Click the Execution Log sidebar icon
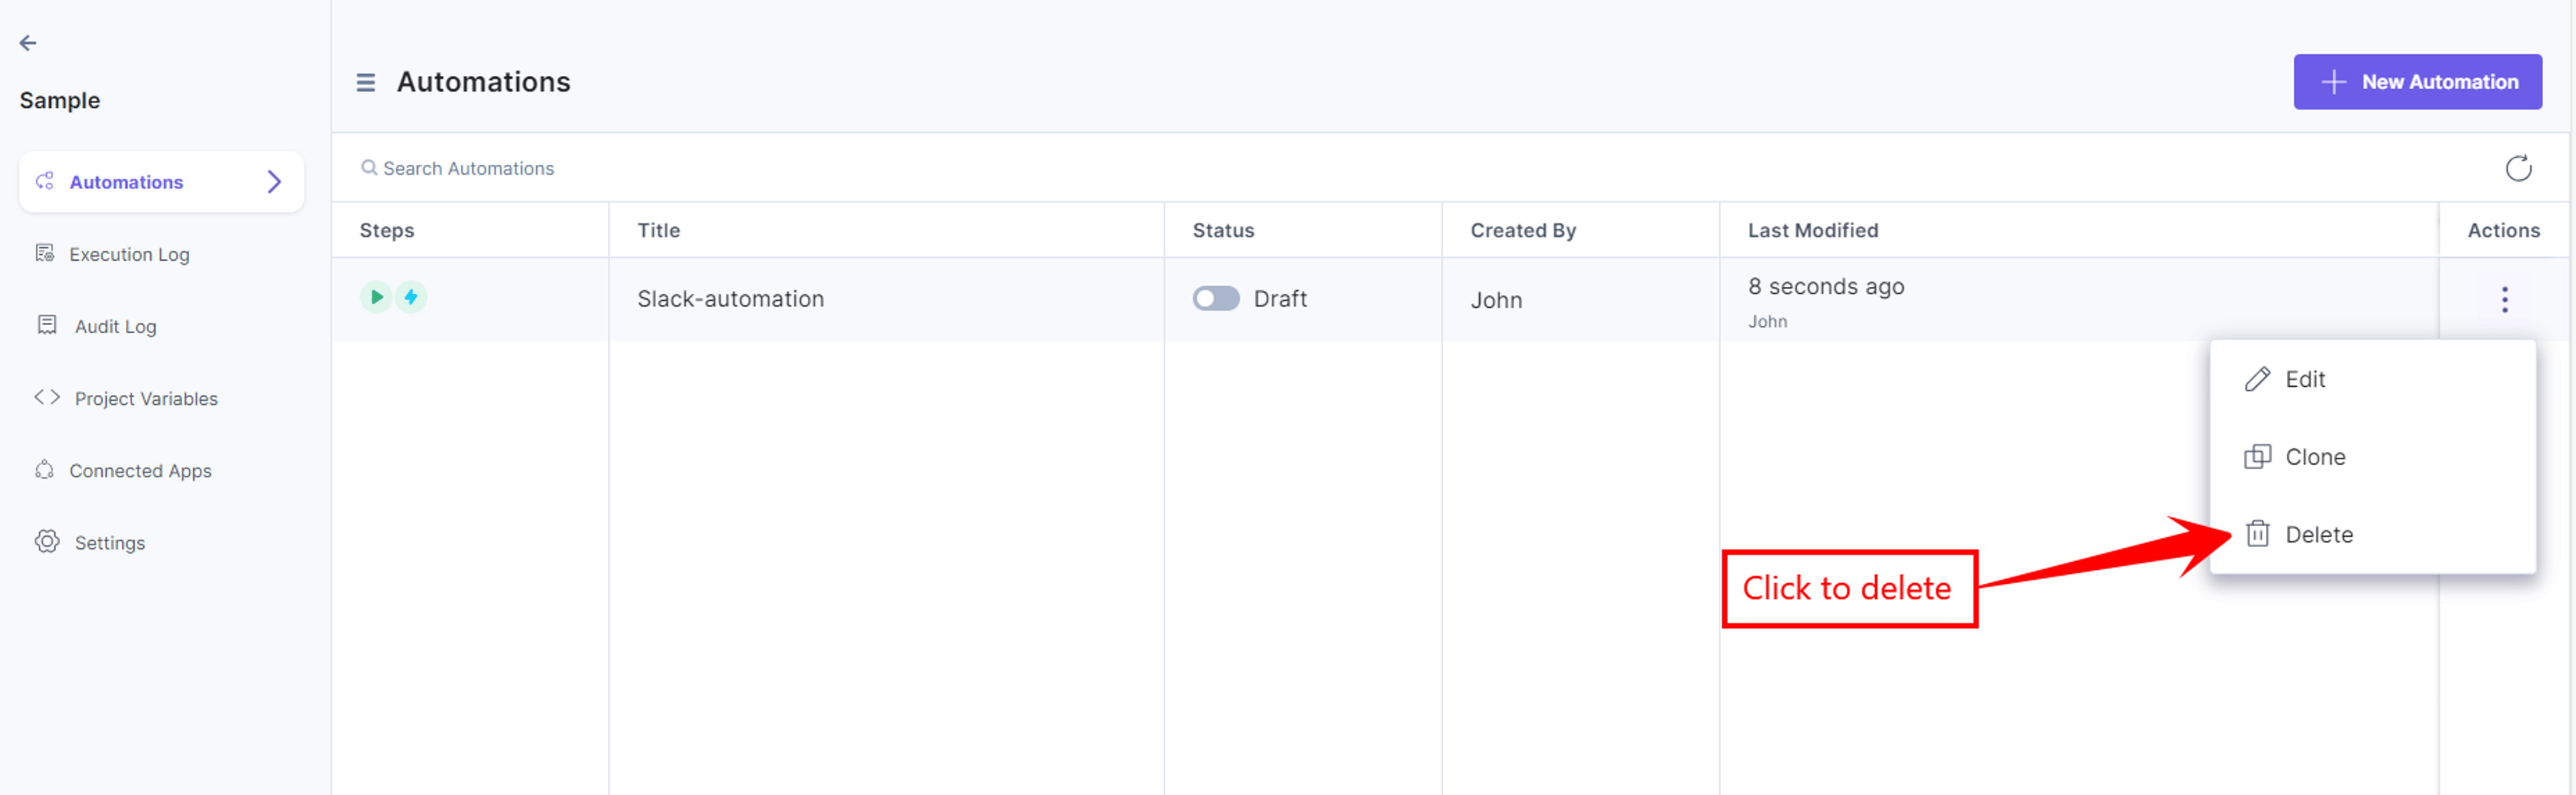The height and width of the screenshot is (795, 2576). pyautogui.click(x=45, y=253)
